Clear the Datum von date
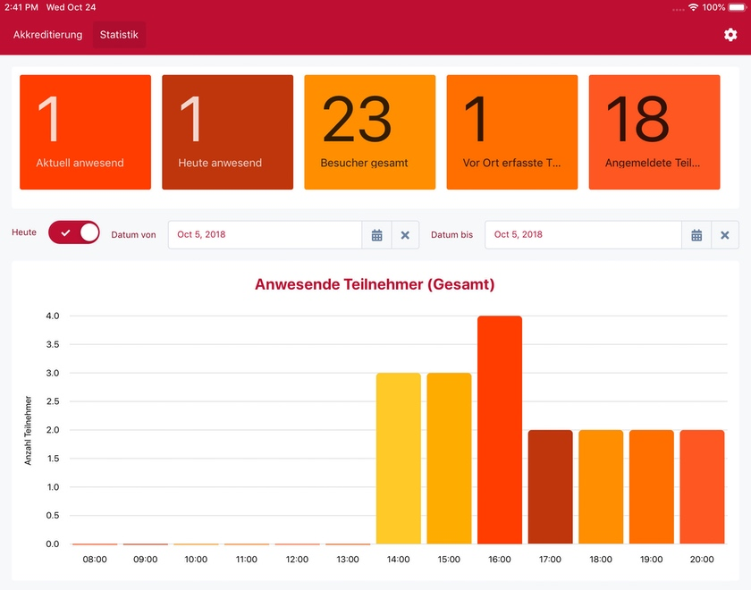This screenshot has height=590, width=751. point(405,234)
